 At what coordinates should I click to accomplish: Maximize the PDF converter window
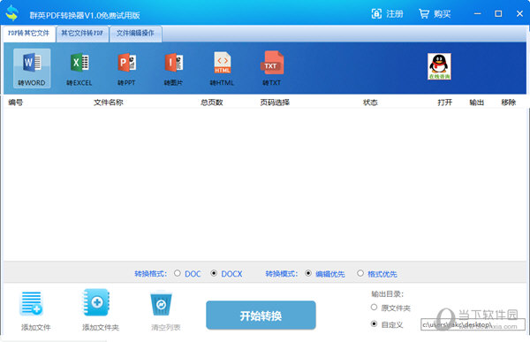498,14
